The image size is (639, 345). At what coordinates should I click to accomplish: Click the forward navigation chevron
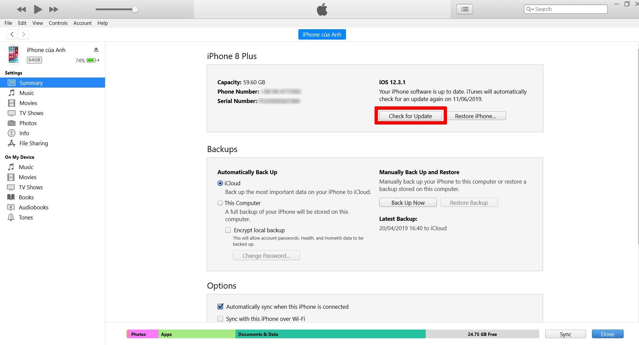coord(23,34)
